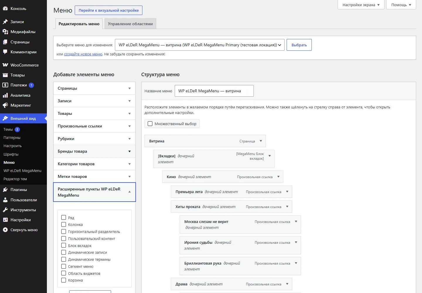Click the Пользователи user icon
The image size is (422, 293).
[x=5, y=200]
